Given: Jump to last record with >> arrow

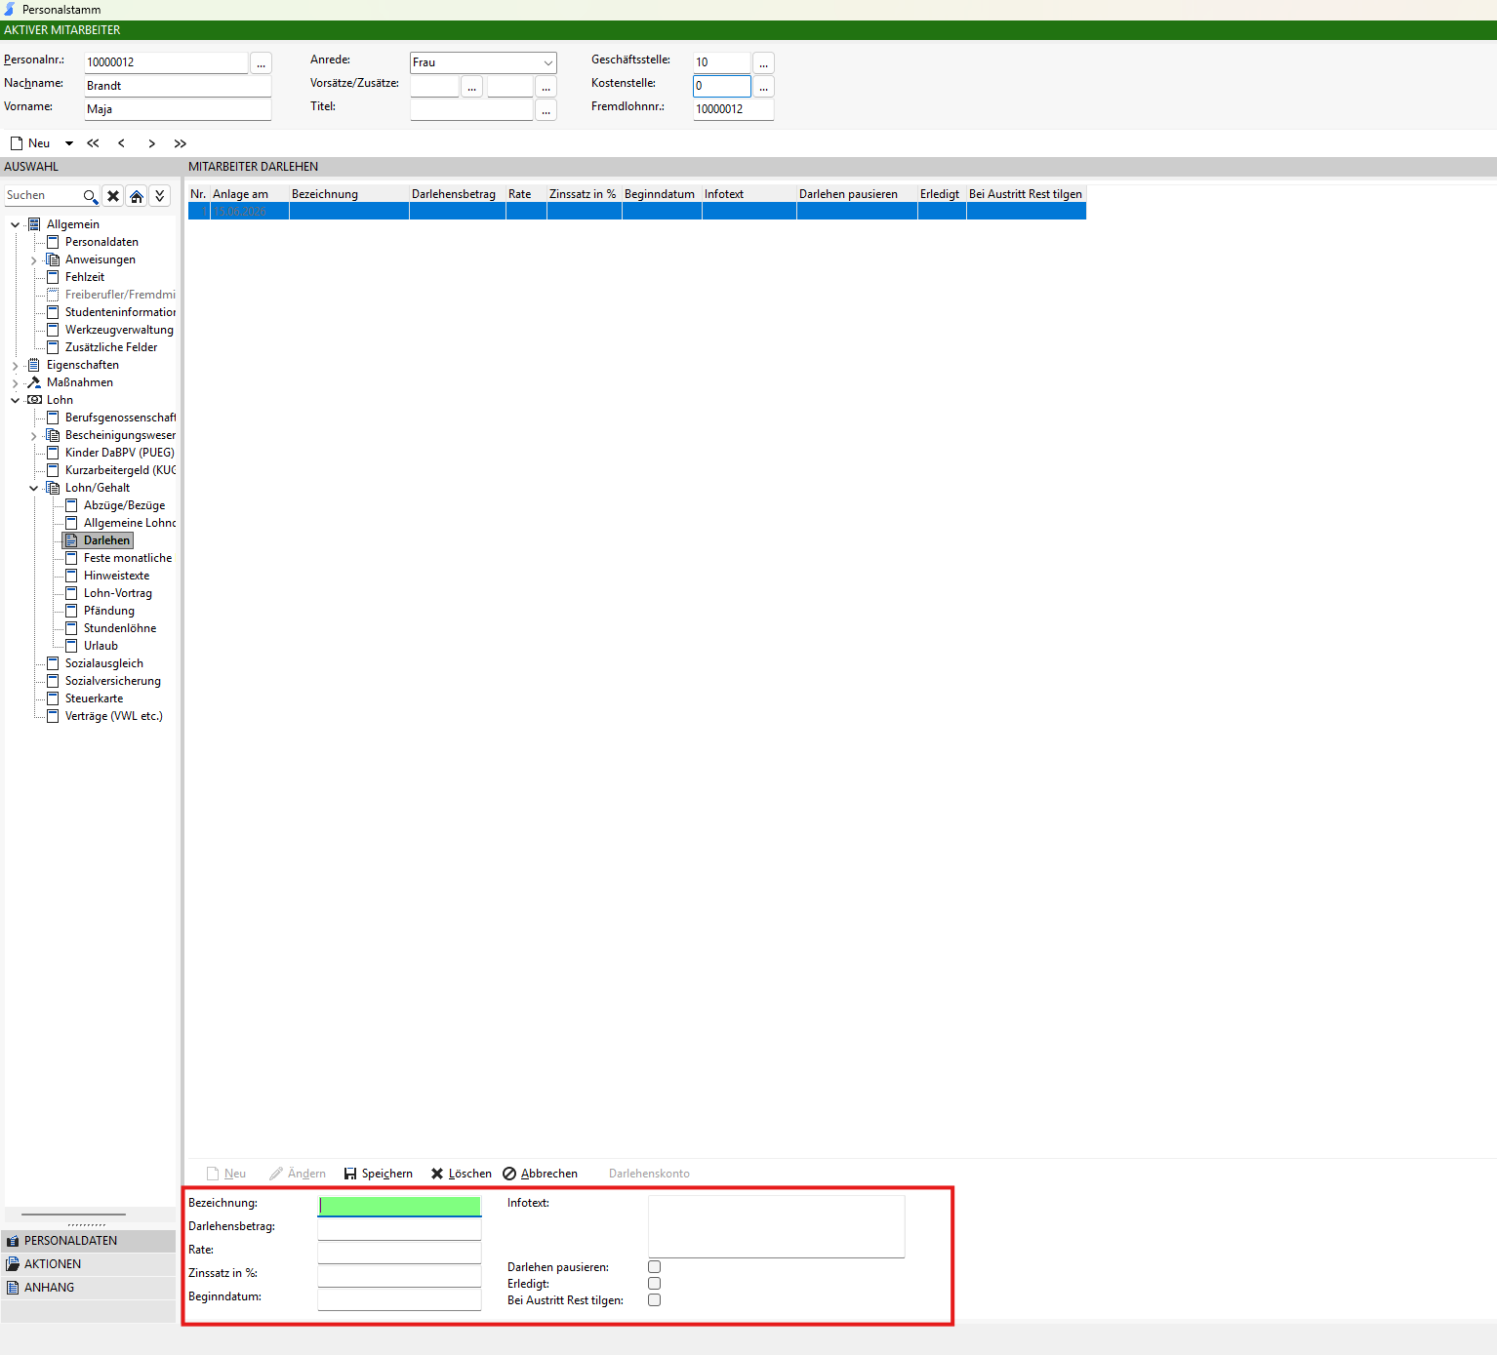Looking at the screenshot, I should [x=181, y=143].
